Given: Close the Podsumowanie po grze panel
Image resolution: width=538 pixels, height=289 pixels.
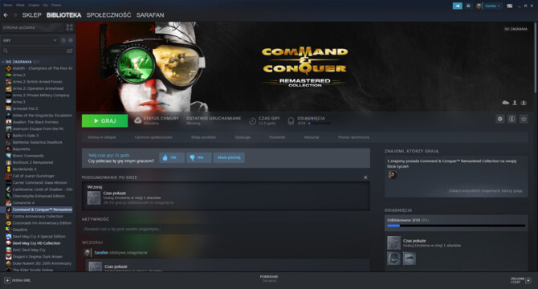Looking at the screenshot, I should click(365, 177).
